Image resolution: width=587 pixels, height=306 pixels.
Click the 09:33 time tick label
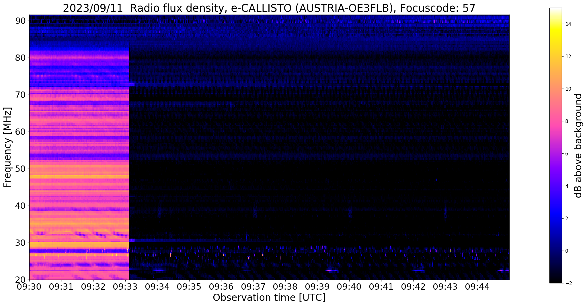(x=125, y=286)
